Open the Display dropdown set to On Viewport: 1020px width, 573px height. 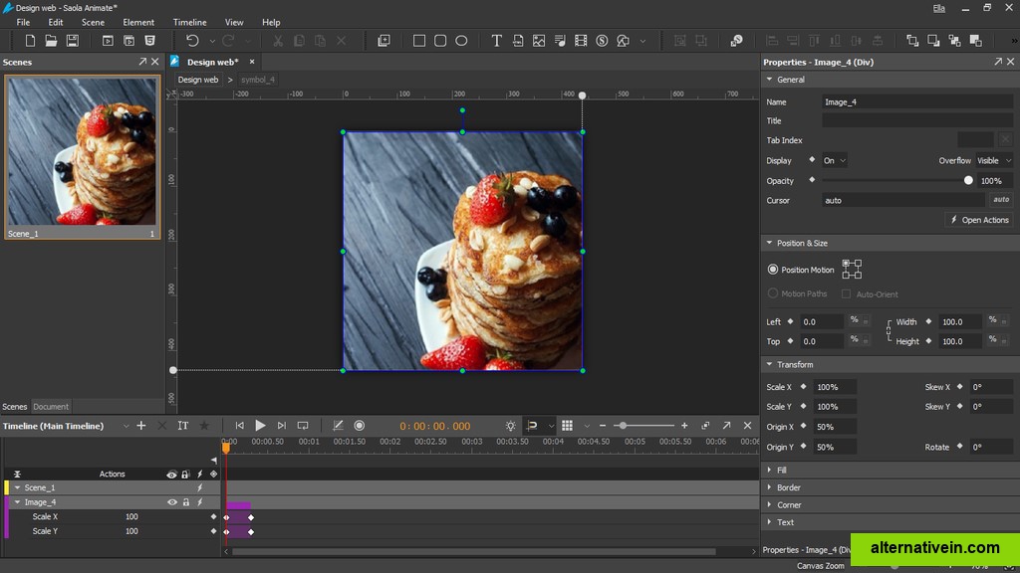(834, 160)
